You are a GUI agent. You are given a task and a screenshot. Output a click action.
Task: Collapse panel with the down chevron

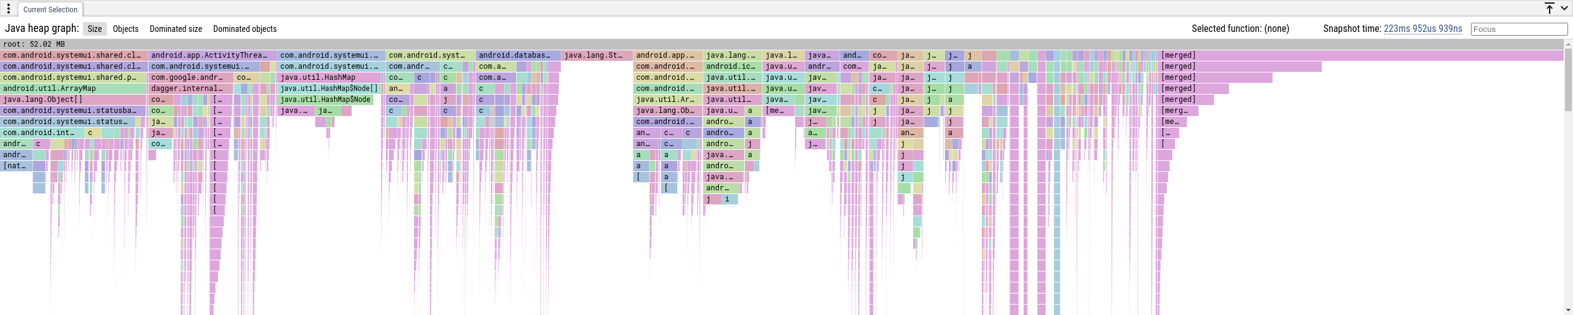pyautogui.click(x=1564, y=9)
